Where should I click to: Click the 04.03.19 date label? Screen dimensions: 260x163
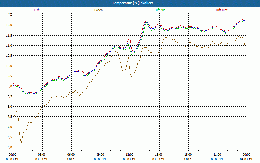pyautogui.click(x=246, y=159)
